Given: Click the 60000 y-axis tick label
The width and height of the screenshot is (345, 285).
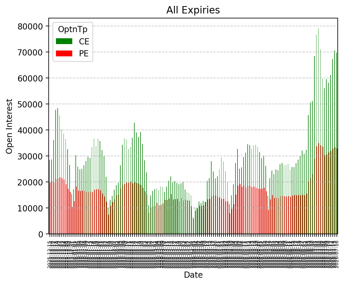Looking at the screenshot, I should [x=30, y=78].
